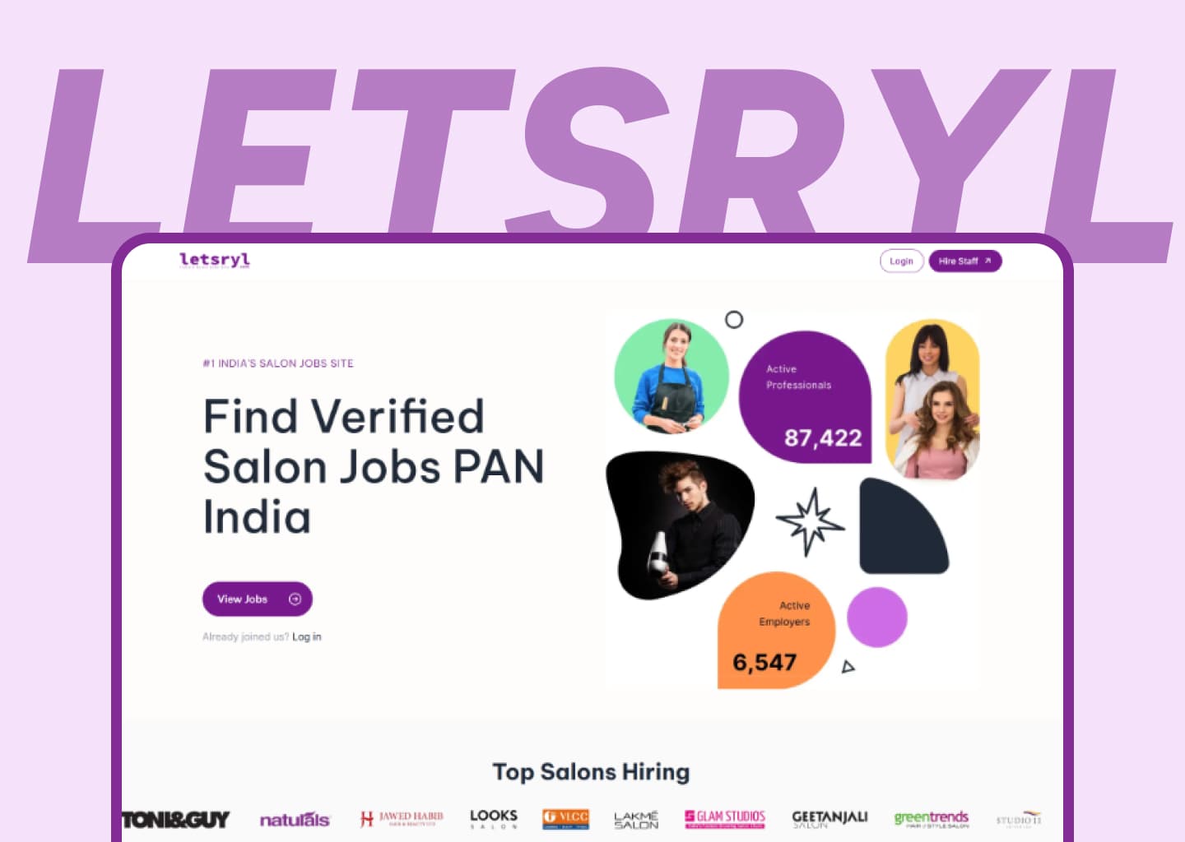Click the Lakme Salon logo
Image resolution: width=1185 pixels, height=842 pixels.
[636, 820]
